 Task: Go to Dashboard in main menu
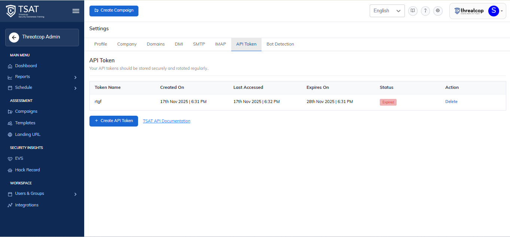[26, 66]
